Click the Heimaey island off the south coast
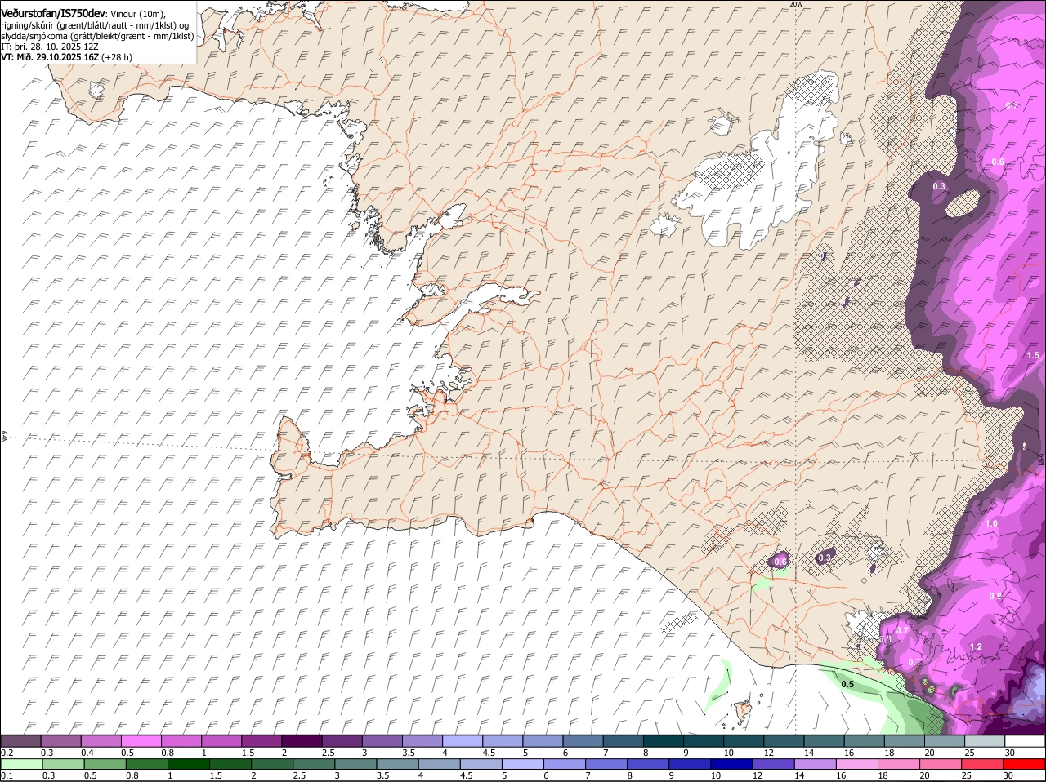Viewport: 1046px width, 782px height. coord(744,711)
